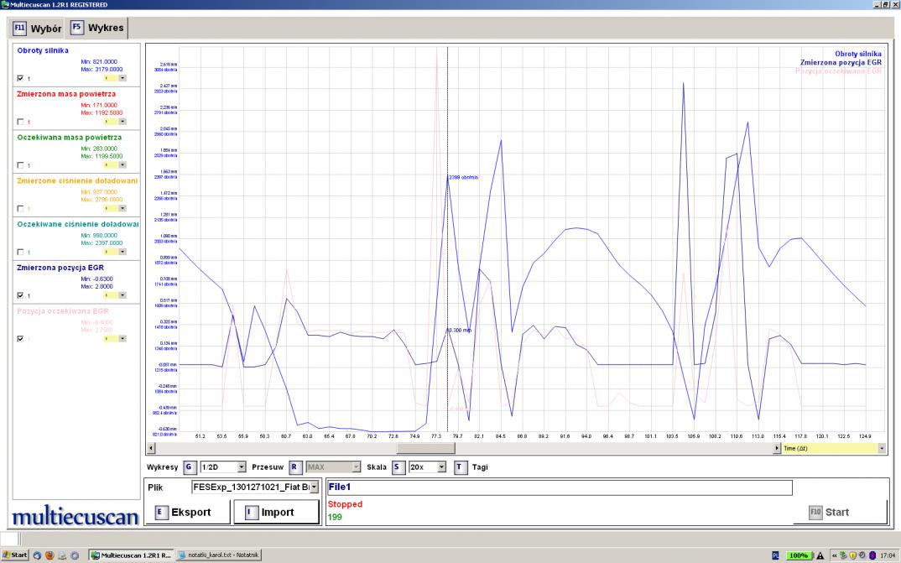Open the Pozycja oczekiwana EGR yellow dropdown
Screen dimensions: 901x563
[x=115, y=339]
